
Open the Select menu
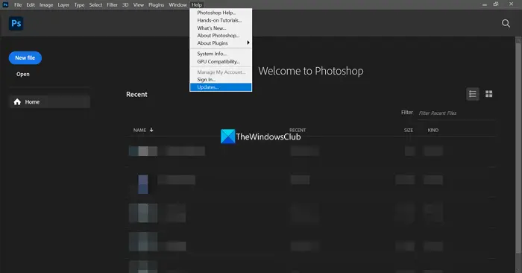point(95,4)
